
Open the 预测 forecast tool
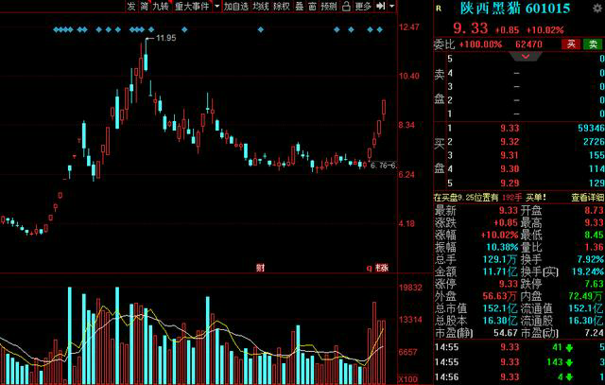point(329,6)
